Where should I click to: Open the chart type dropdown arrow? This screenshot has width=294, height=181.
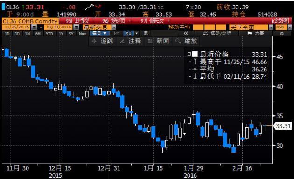point(136,33)
